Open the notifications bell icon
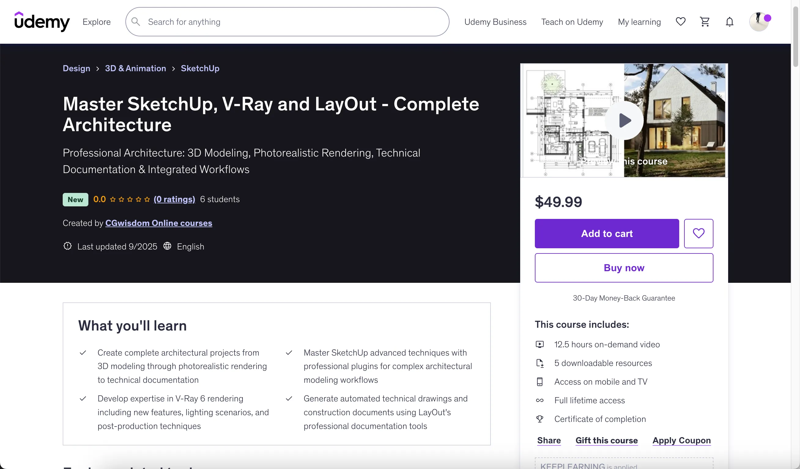Image resolution: width=800 pixels, height=469 pixels. (x=729, y=22)
